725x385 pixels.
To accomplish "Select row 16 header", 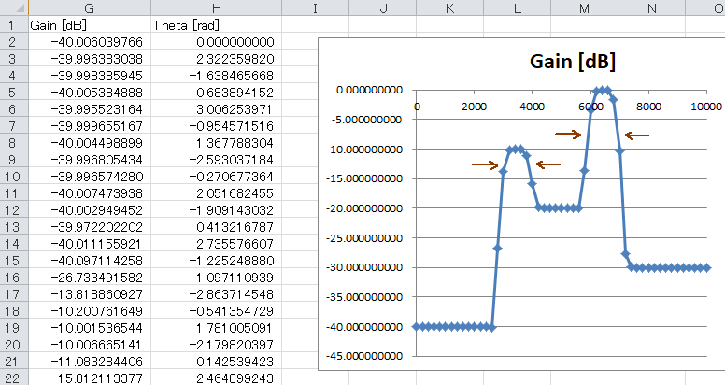I will 14,278.
